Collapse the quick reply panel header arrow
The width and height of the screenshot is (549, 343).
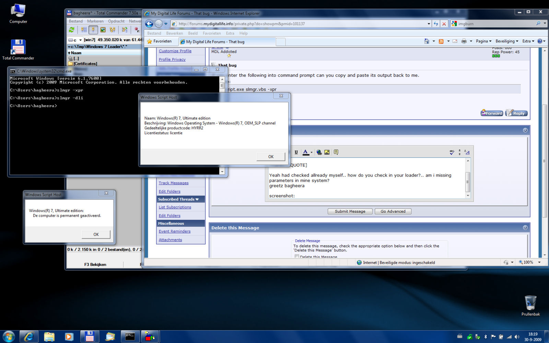coord(525,130)
